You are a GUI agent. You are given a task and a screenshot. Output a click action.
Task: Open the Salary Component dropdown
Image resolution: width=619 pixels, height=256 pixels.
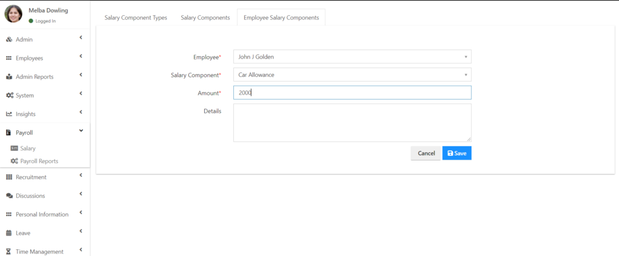352,75
